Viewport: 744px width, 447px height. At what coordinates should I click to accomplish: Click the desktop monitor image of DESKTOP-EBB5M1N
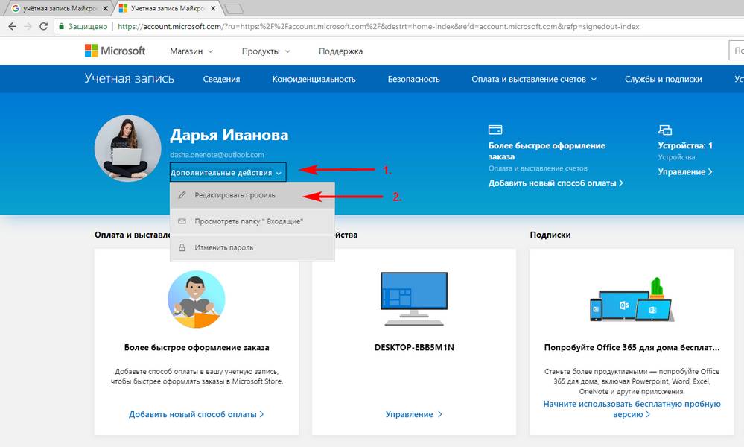click(x=414, y=299)
